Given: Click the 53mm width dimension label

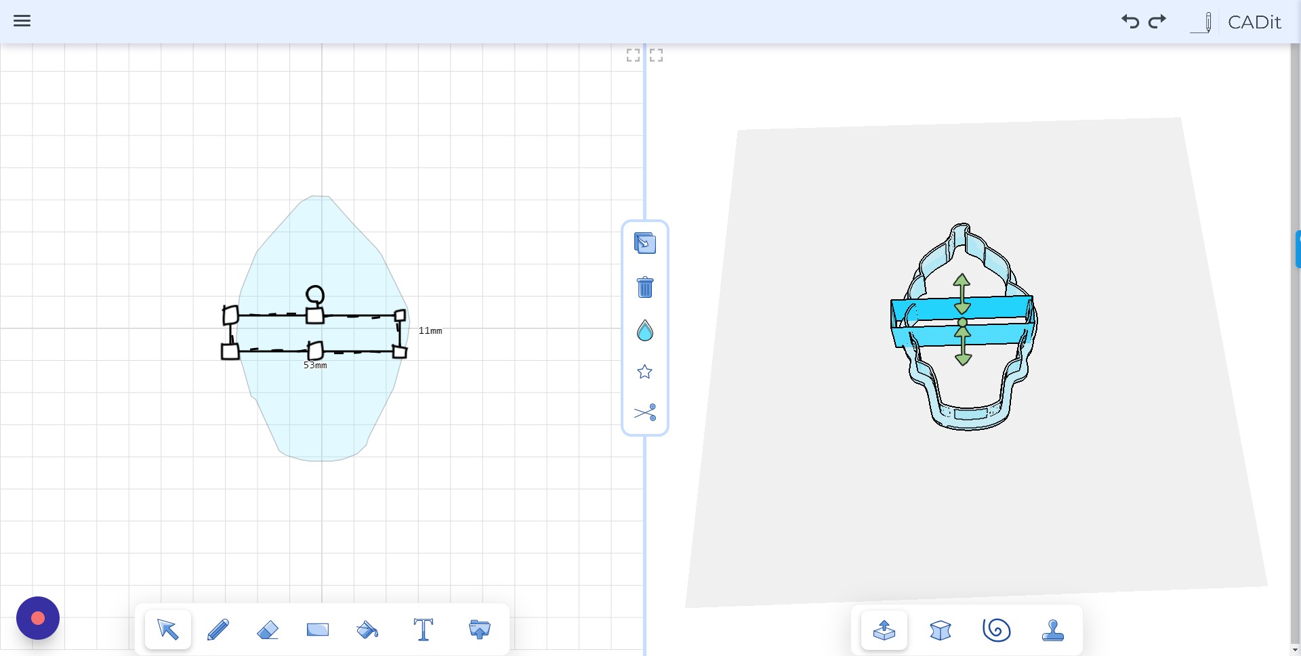Looking at the screenshot, I should point(315,366).
